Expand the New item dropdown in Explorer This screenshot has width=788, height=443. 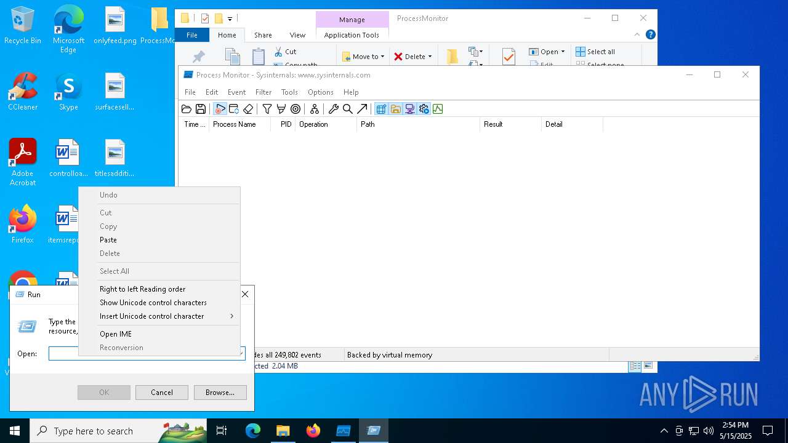click(475, 52)
